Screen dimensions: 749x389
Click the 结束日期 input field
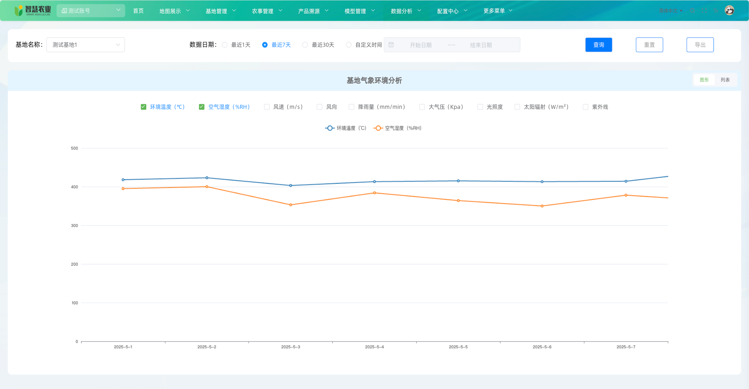click(481, 45)
